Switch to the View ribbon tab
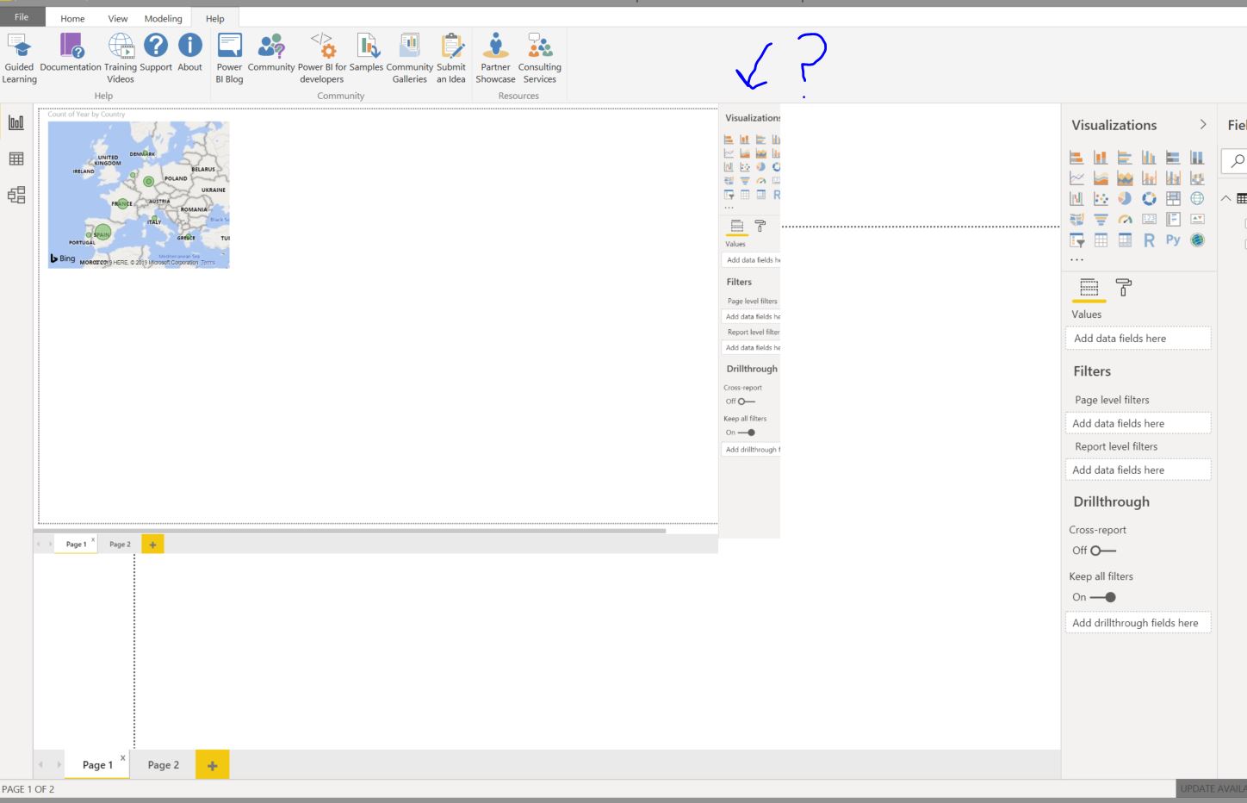The width and height of the screenshot is (1247, 803). [117, 18]
